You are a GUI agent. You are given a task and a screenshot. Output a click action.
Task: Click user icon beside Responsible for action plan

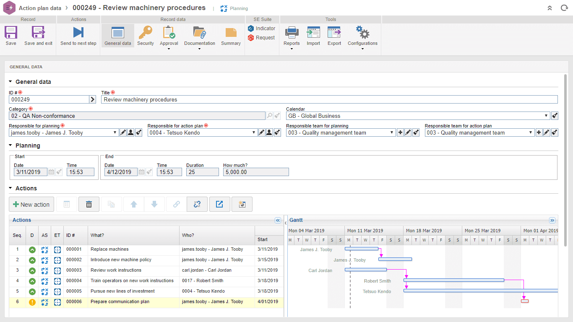click(x=269, y=132)
